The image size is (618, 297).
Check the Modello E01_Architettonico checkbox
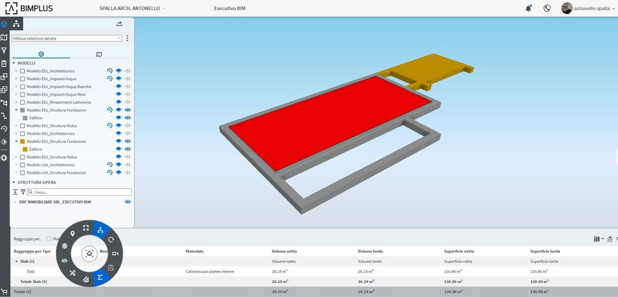[23, 71]
